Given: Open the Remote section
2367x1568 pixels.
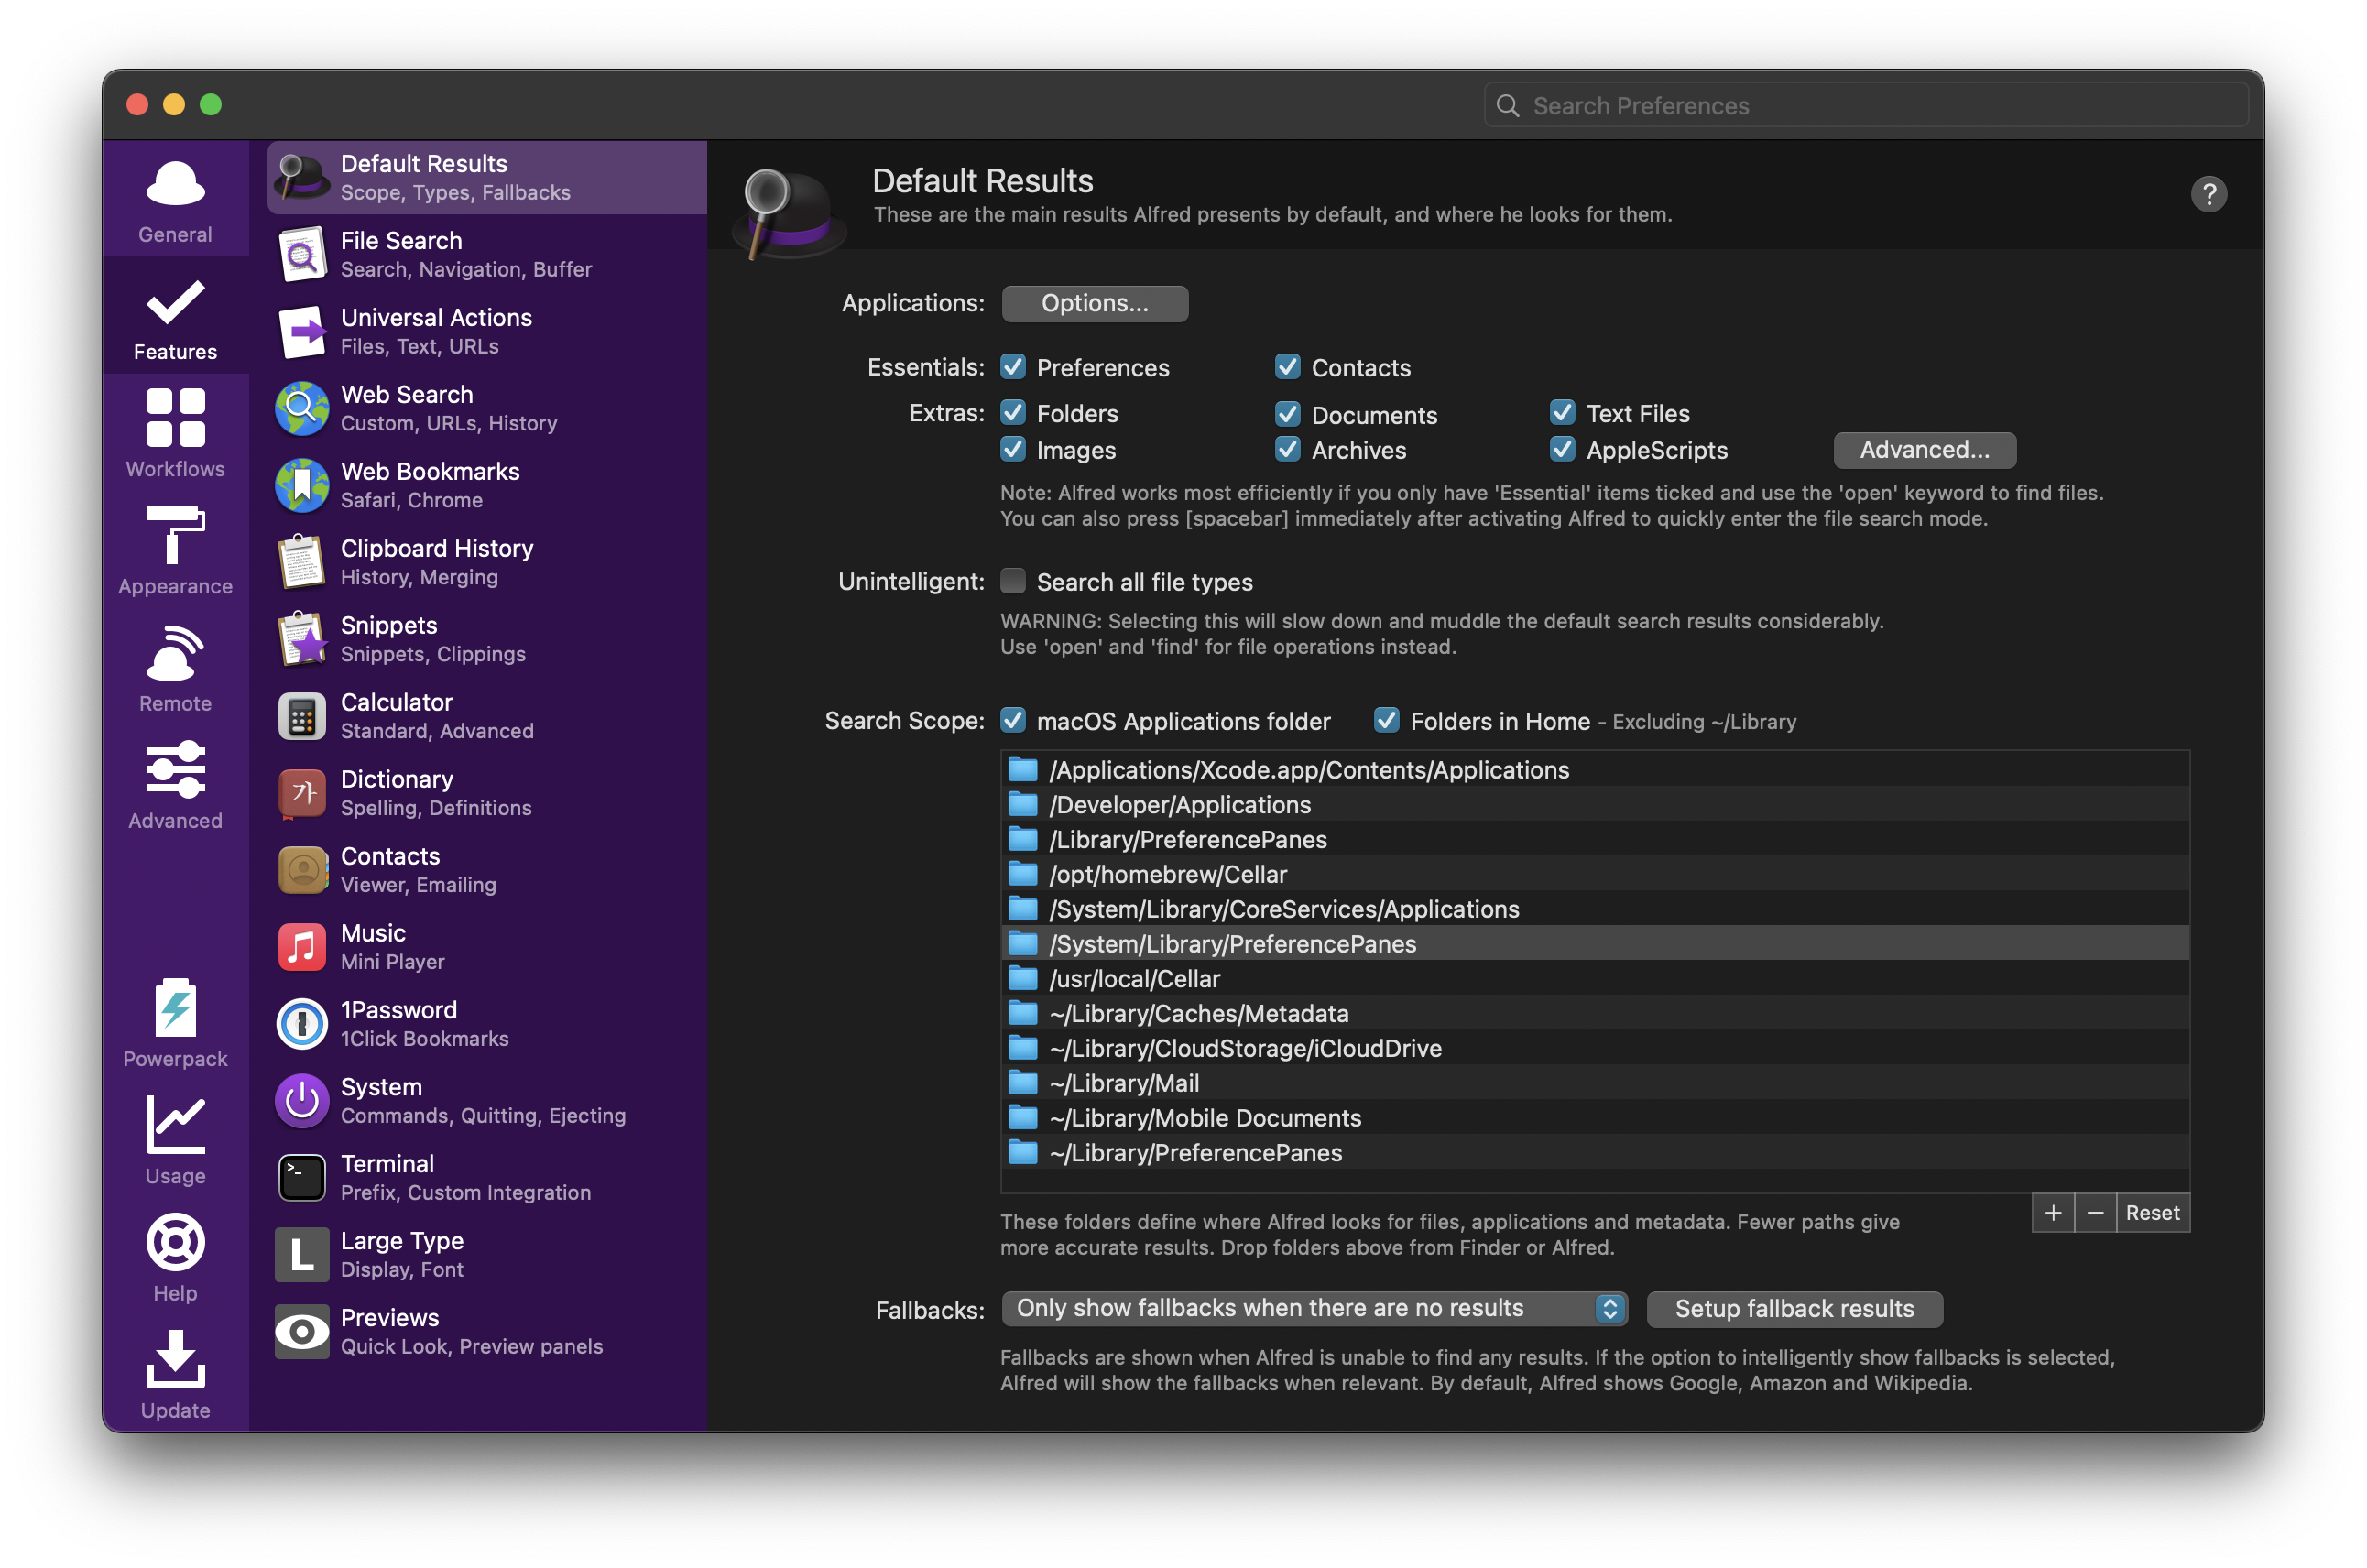Looking at the screenshot, I should click(x=175, y=668).
